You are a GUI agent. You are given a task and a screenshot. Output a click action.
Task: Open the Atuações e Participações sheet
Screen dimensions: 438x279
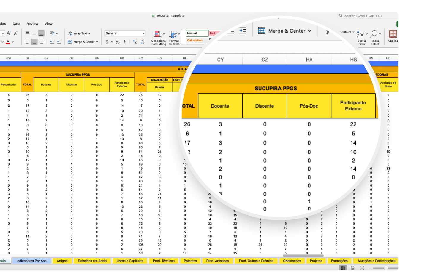376,261
